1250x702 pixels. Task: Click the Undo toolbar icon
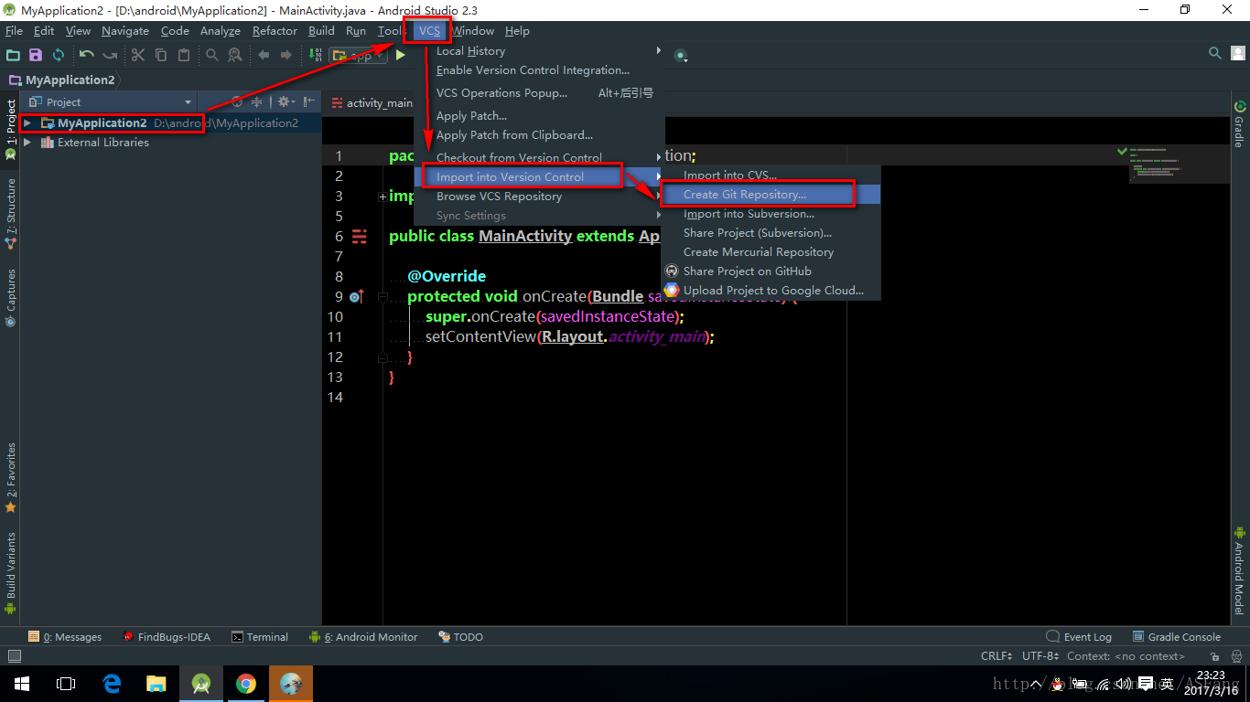pyautogui.click(x=87, y=55)
